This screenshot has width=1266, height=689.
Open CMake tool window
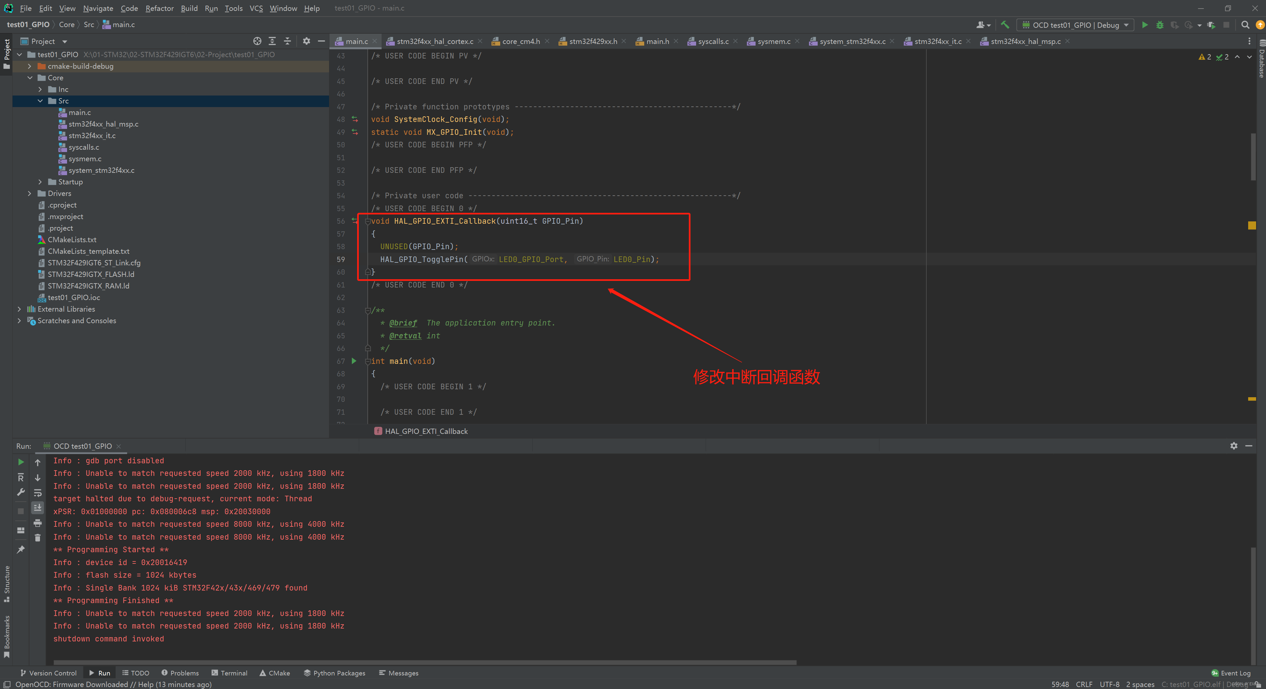pos(275,673)
